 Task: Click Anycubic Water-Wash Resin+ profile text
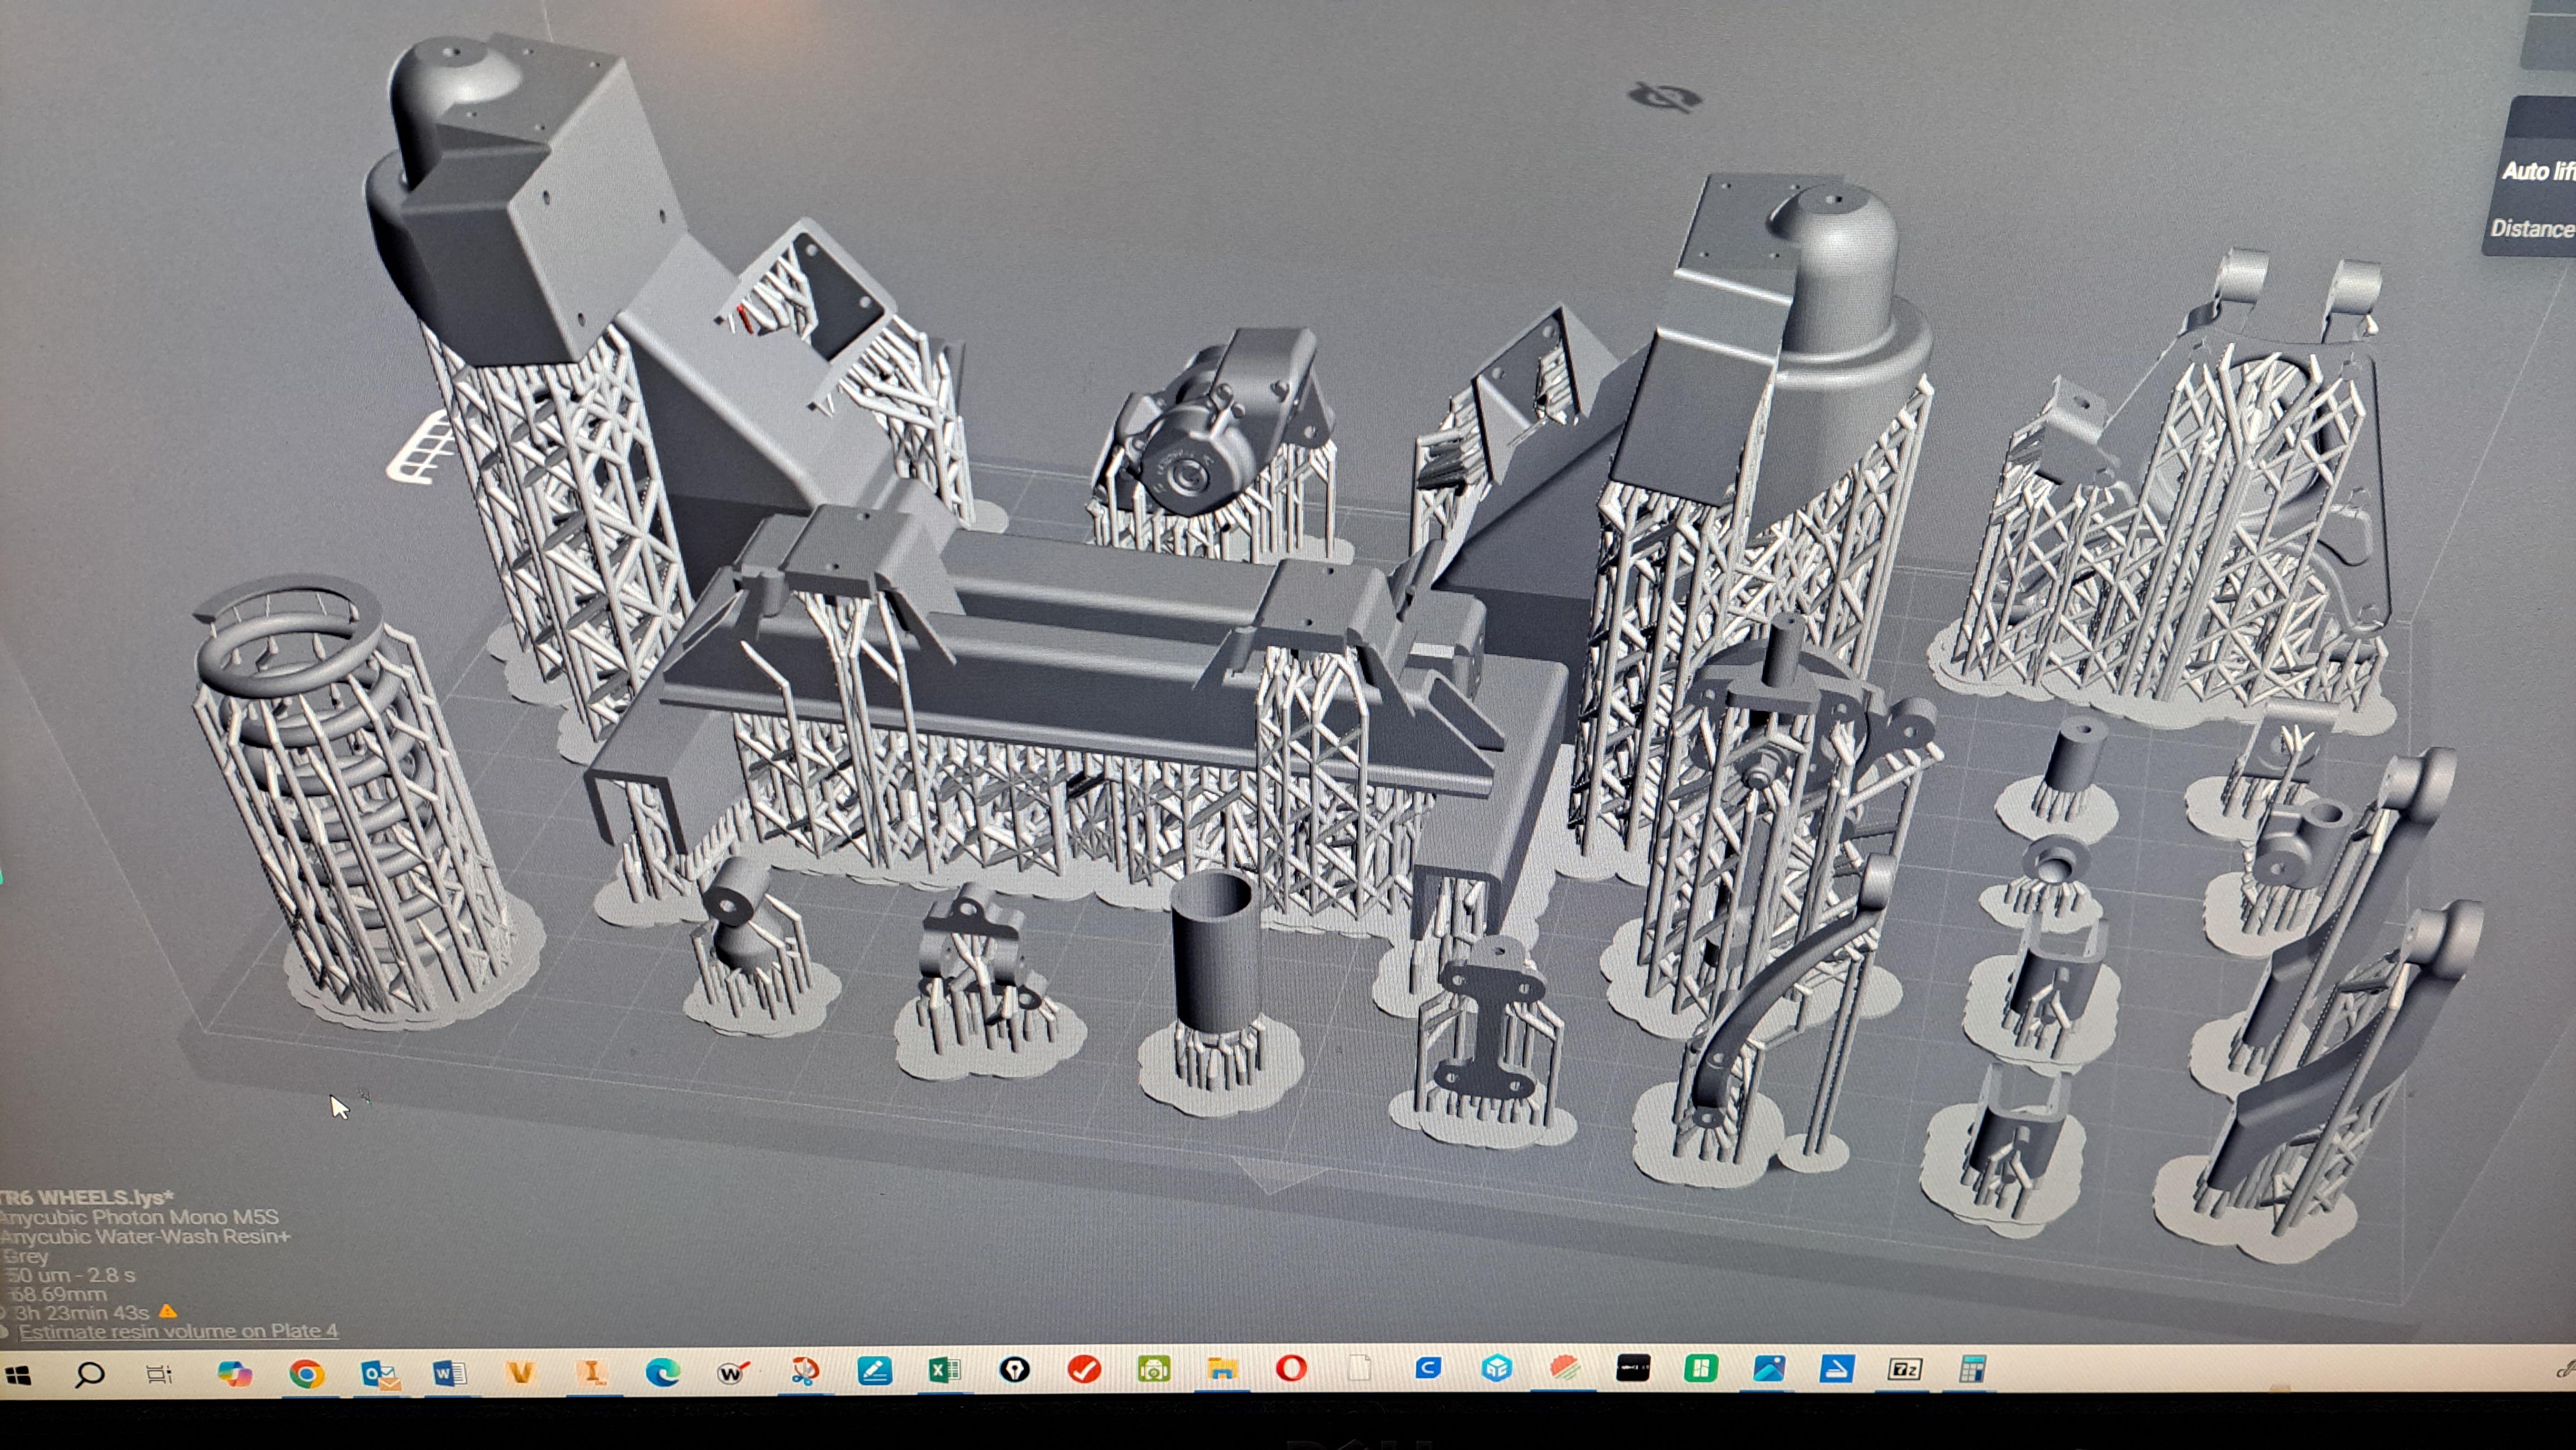pos(146,1236)
